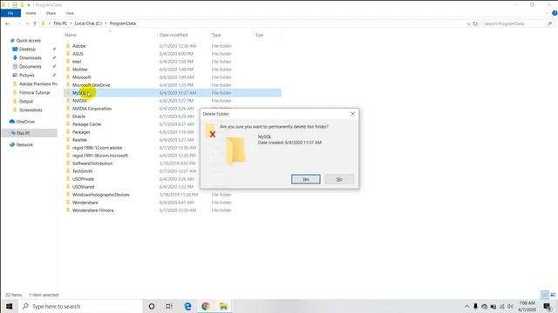
Task: Launch Google Chrome from taskbar
Action: coord(206,306)
